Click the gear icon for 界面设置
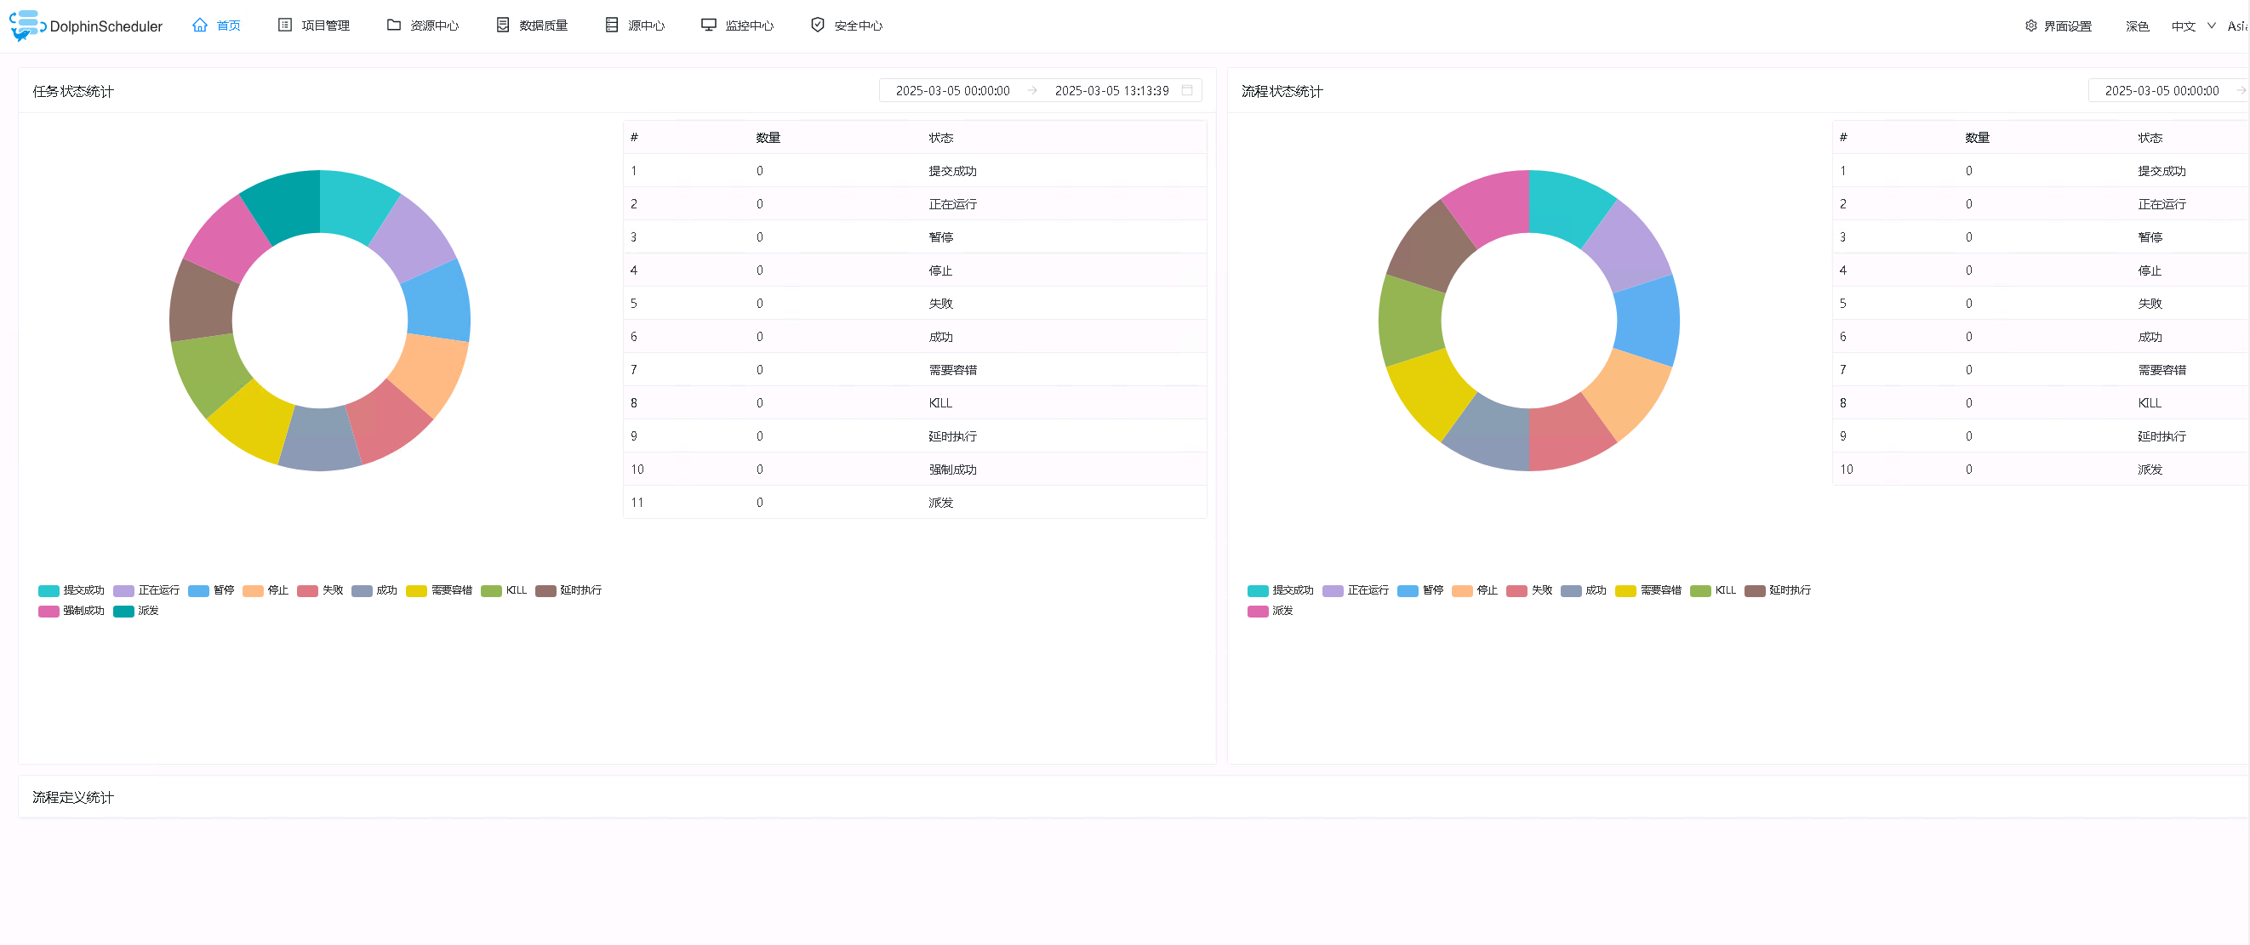 2030,26
